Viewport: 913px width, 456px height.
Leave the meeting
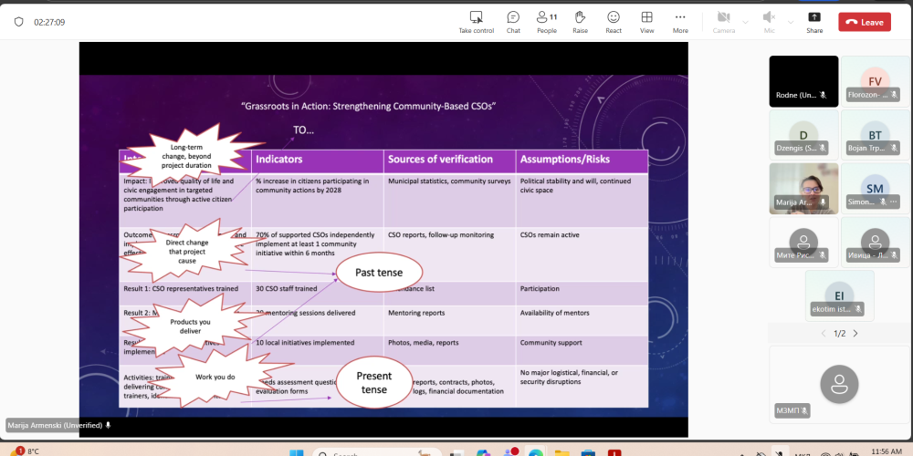[864, 22]
